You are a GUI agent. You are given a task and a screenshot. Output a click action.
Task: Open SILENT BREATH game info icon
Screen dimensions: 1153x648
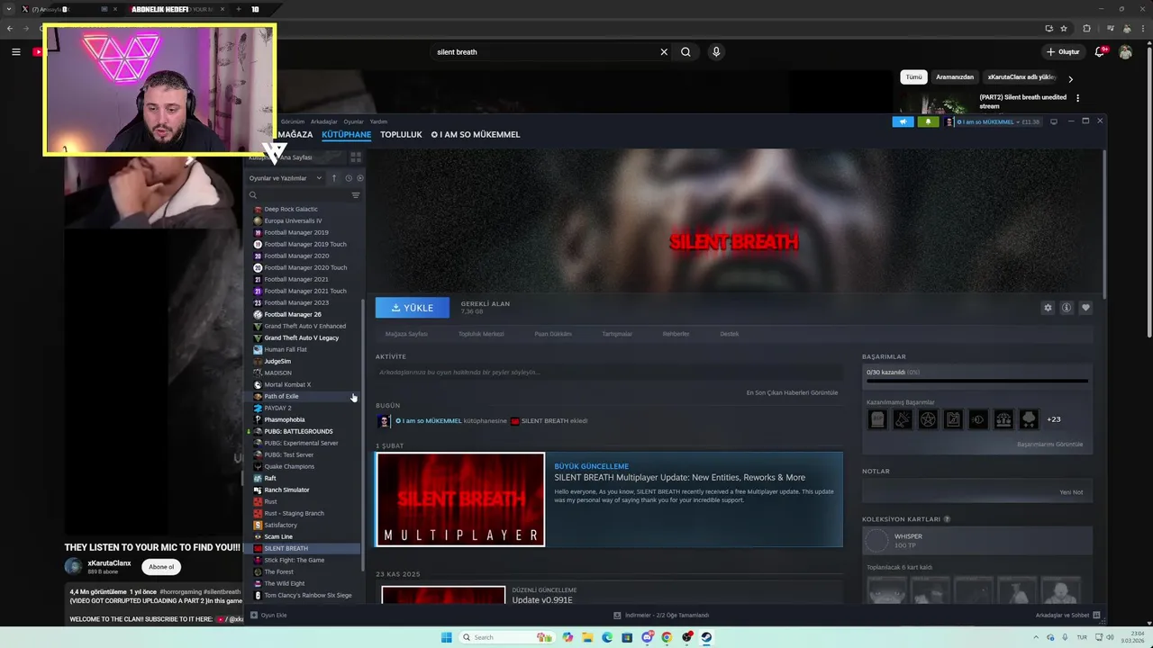[x=1067, y=308]
